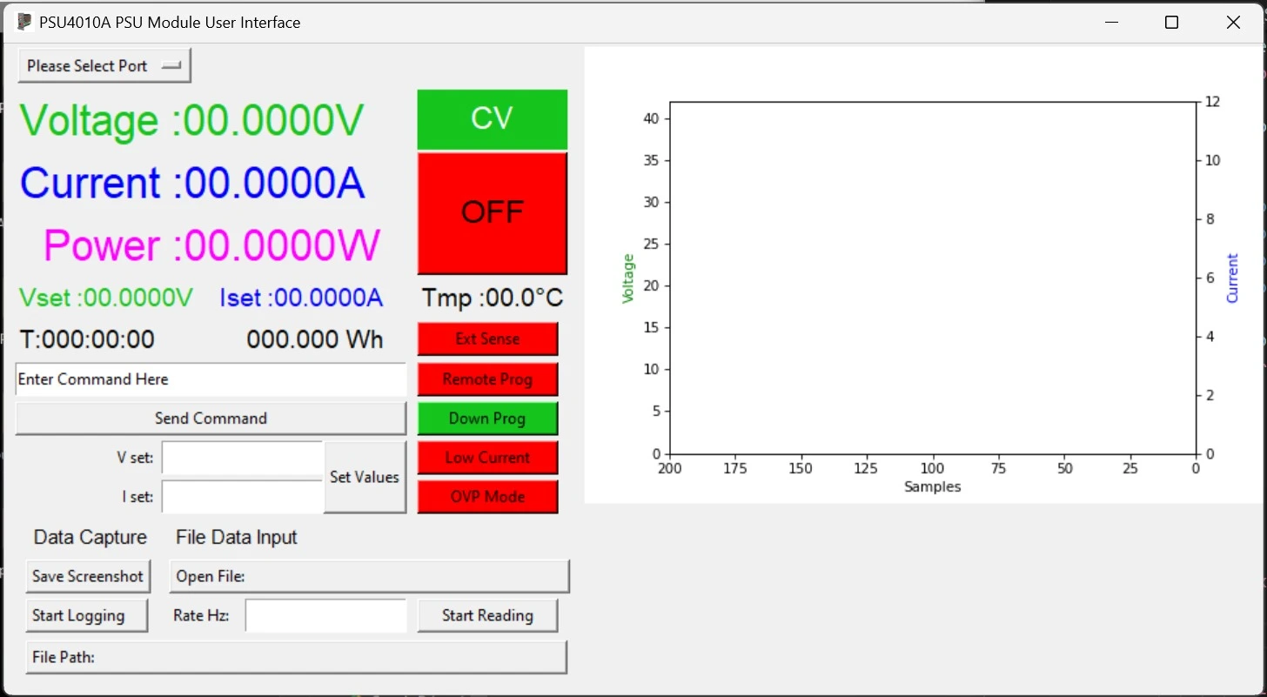Start Logging data capture
The width and height of the screenshot is (1267, 697).
tap(87, 615)
